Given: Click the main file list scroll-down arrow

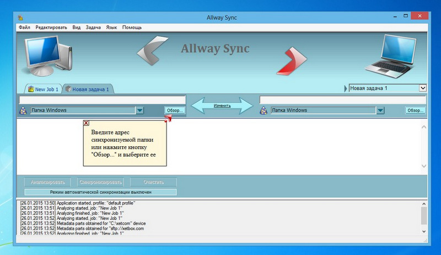Looking at the screenshot, I should tap(424, 166).
